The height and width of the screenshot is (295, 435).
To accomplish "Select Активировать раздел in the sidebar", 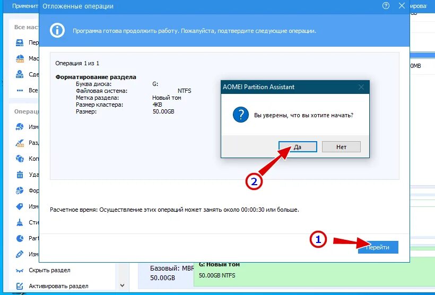I will coord(58,286).
